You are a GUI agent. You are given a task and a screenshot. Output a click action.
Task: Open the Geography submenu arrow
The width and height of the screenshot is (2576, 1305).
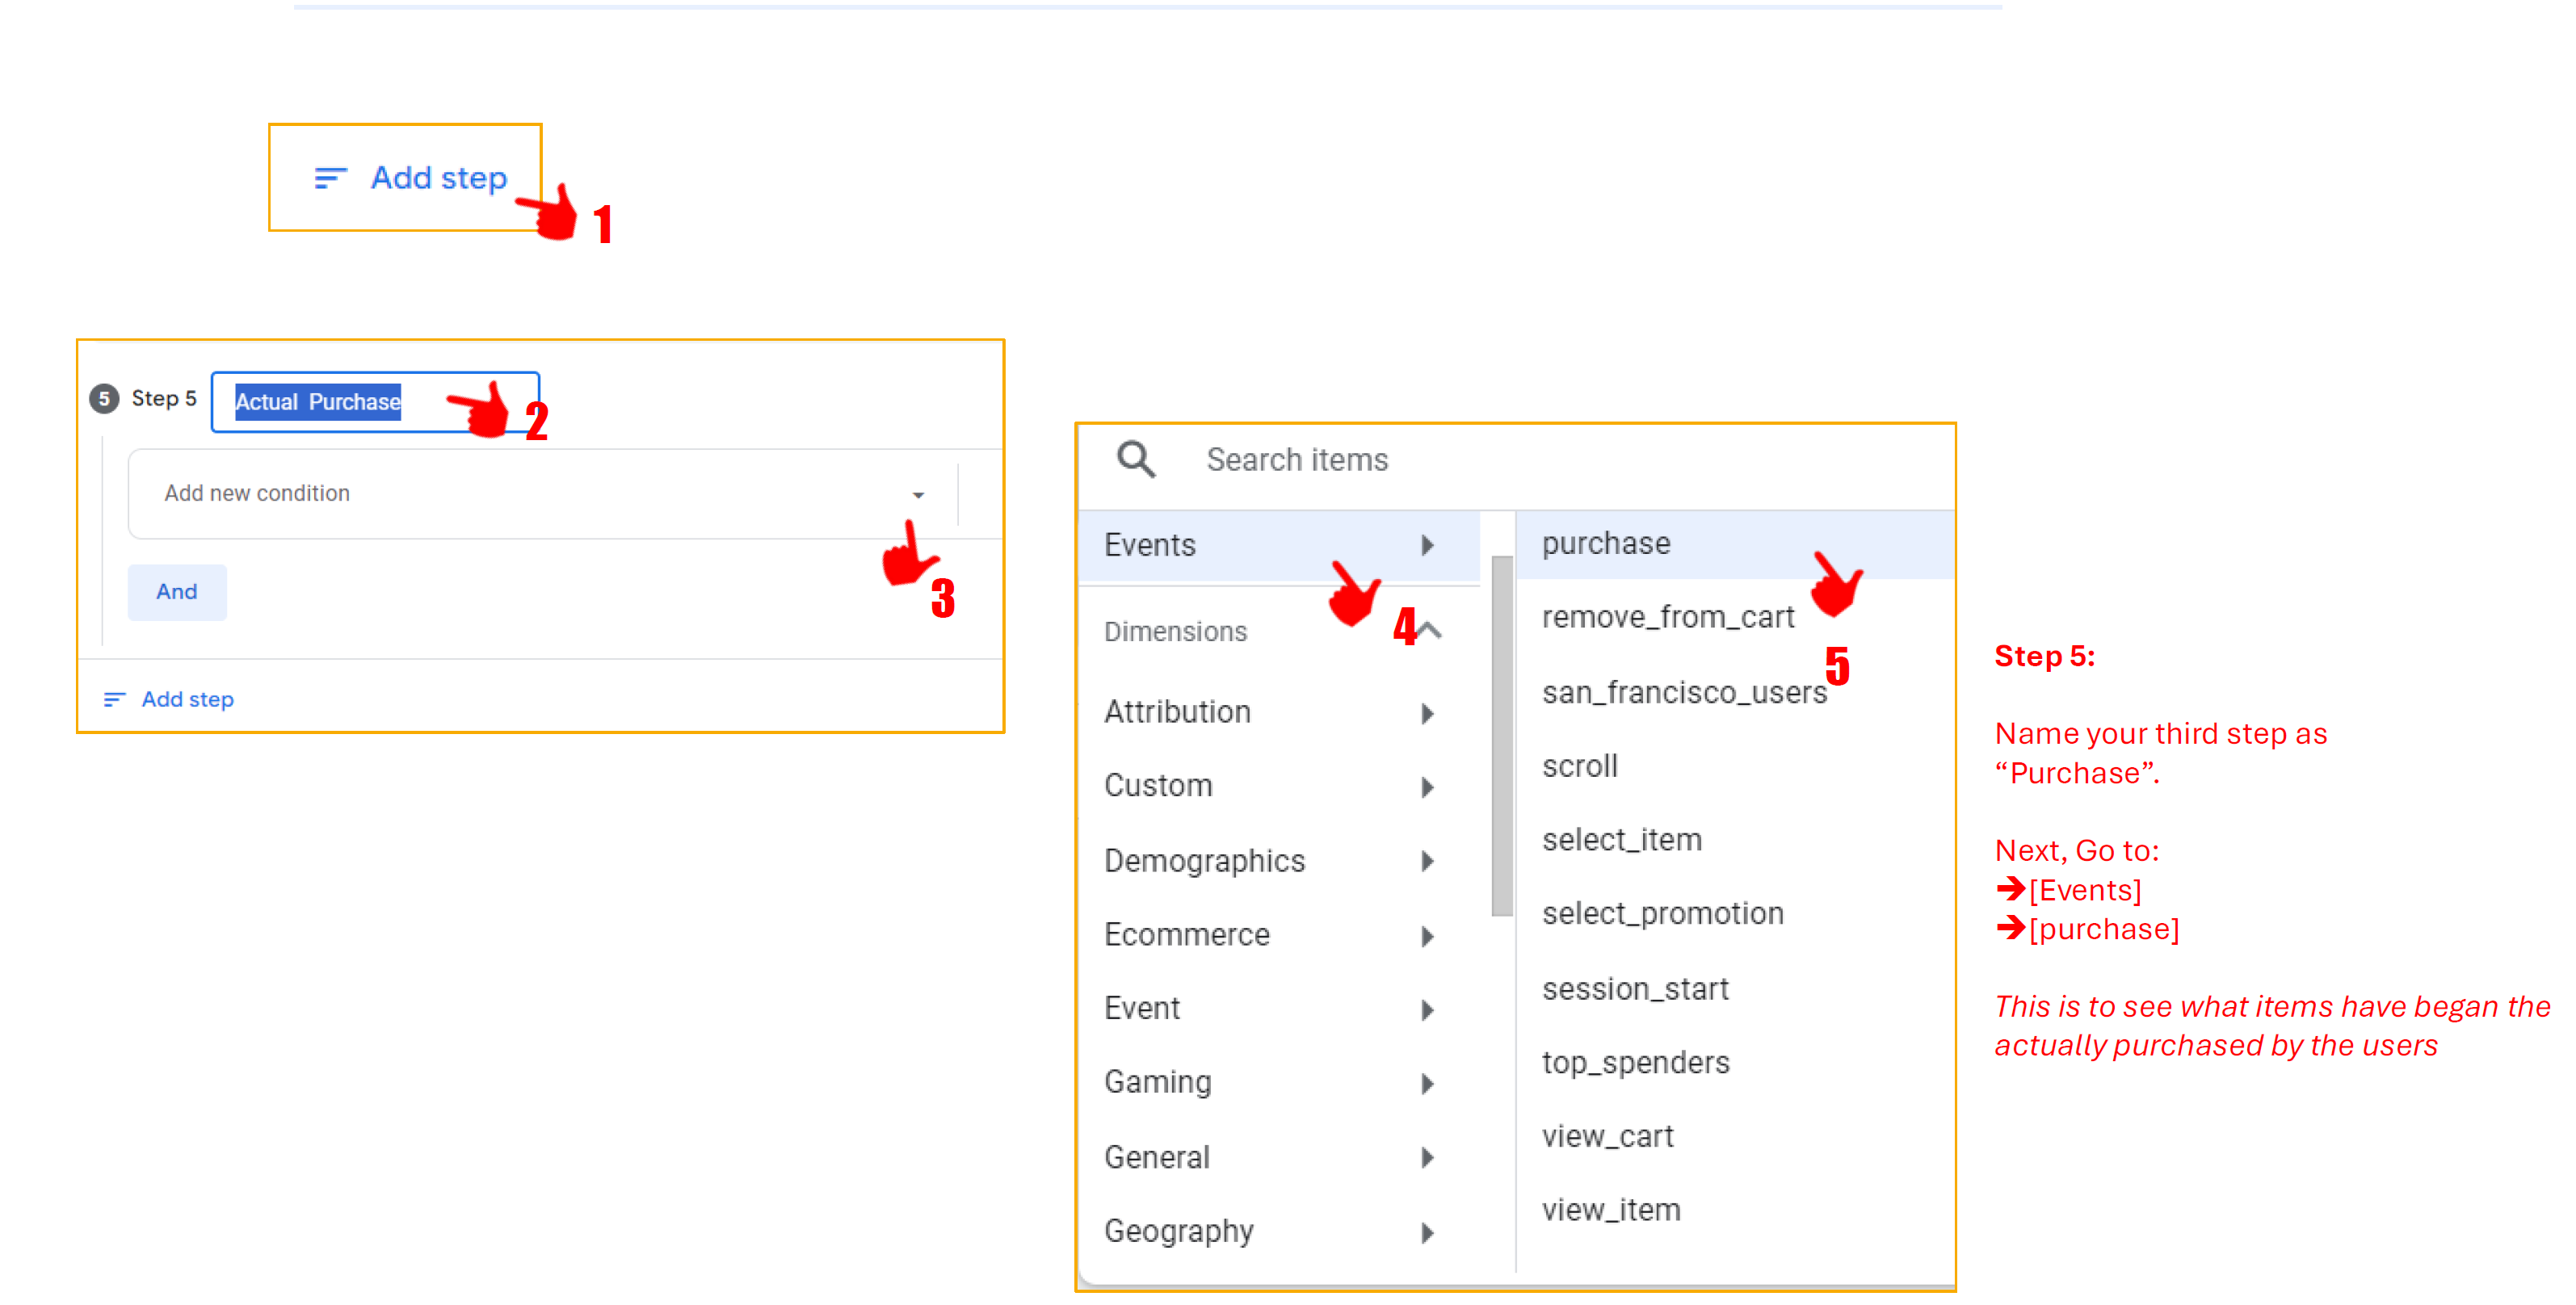[1427, 1232]
